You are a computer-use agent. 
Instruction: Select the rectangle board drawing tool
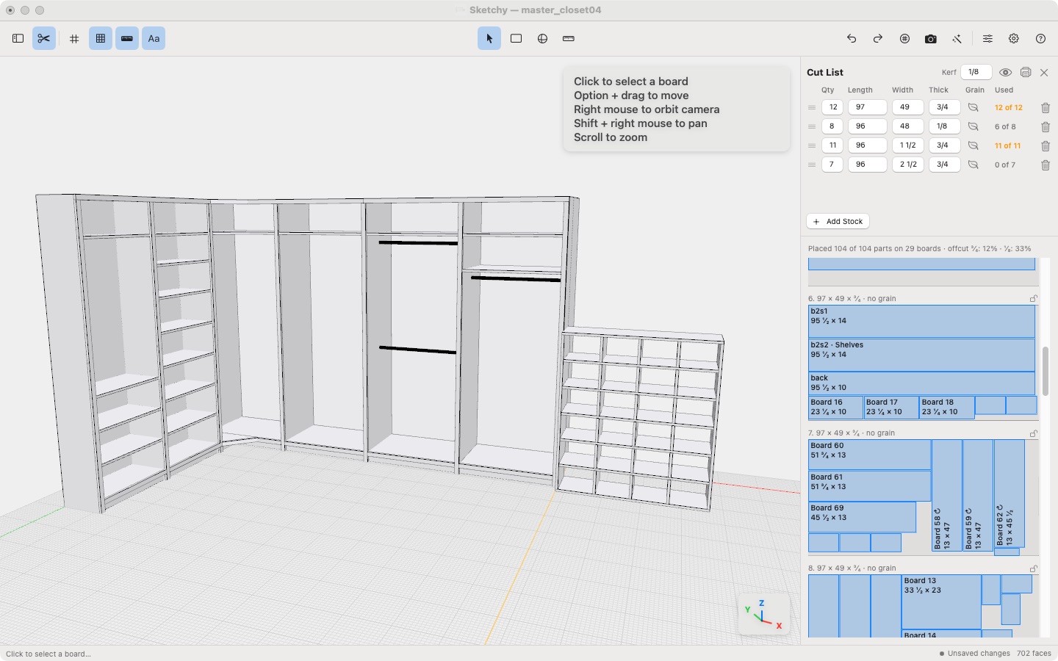pyautogui.click(x=516, y=39)
